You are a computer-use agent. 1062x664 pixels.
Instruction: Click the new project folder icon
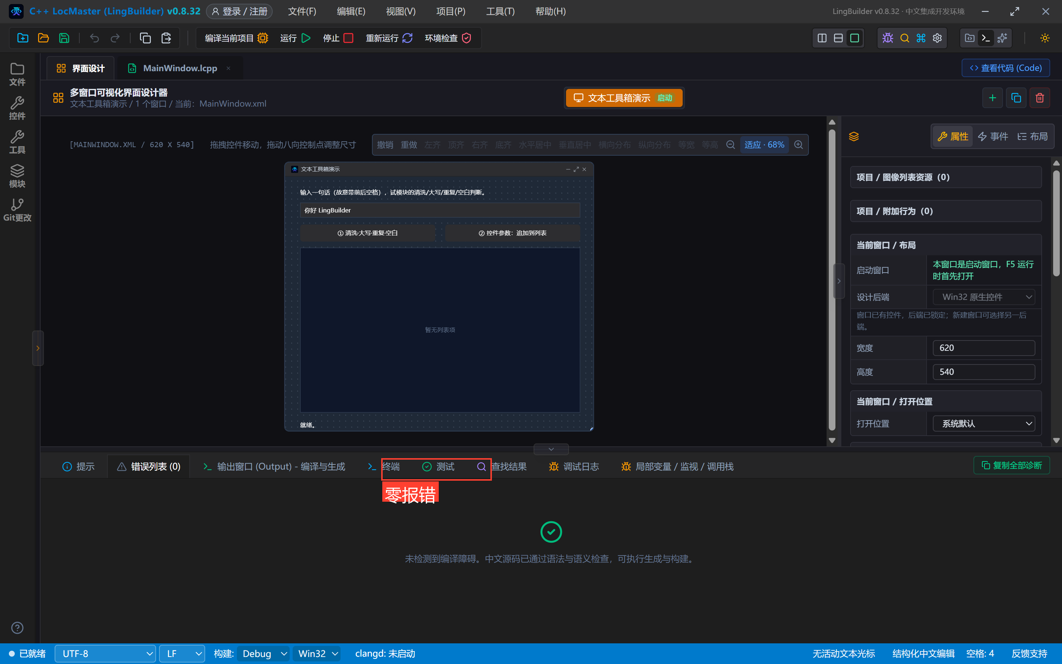23,38
